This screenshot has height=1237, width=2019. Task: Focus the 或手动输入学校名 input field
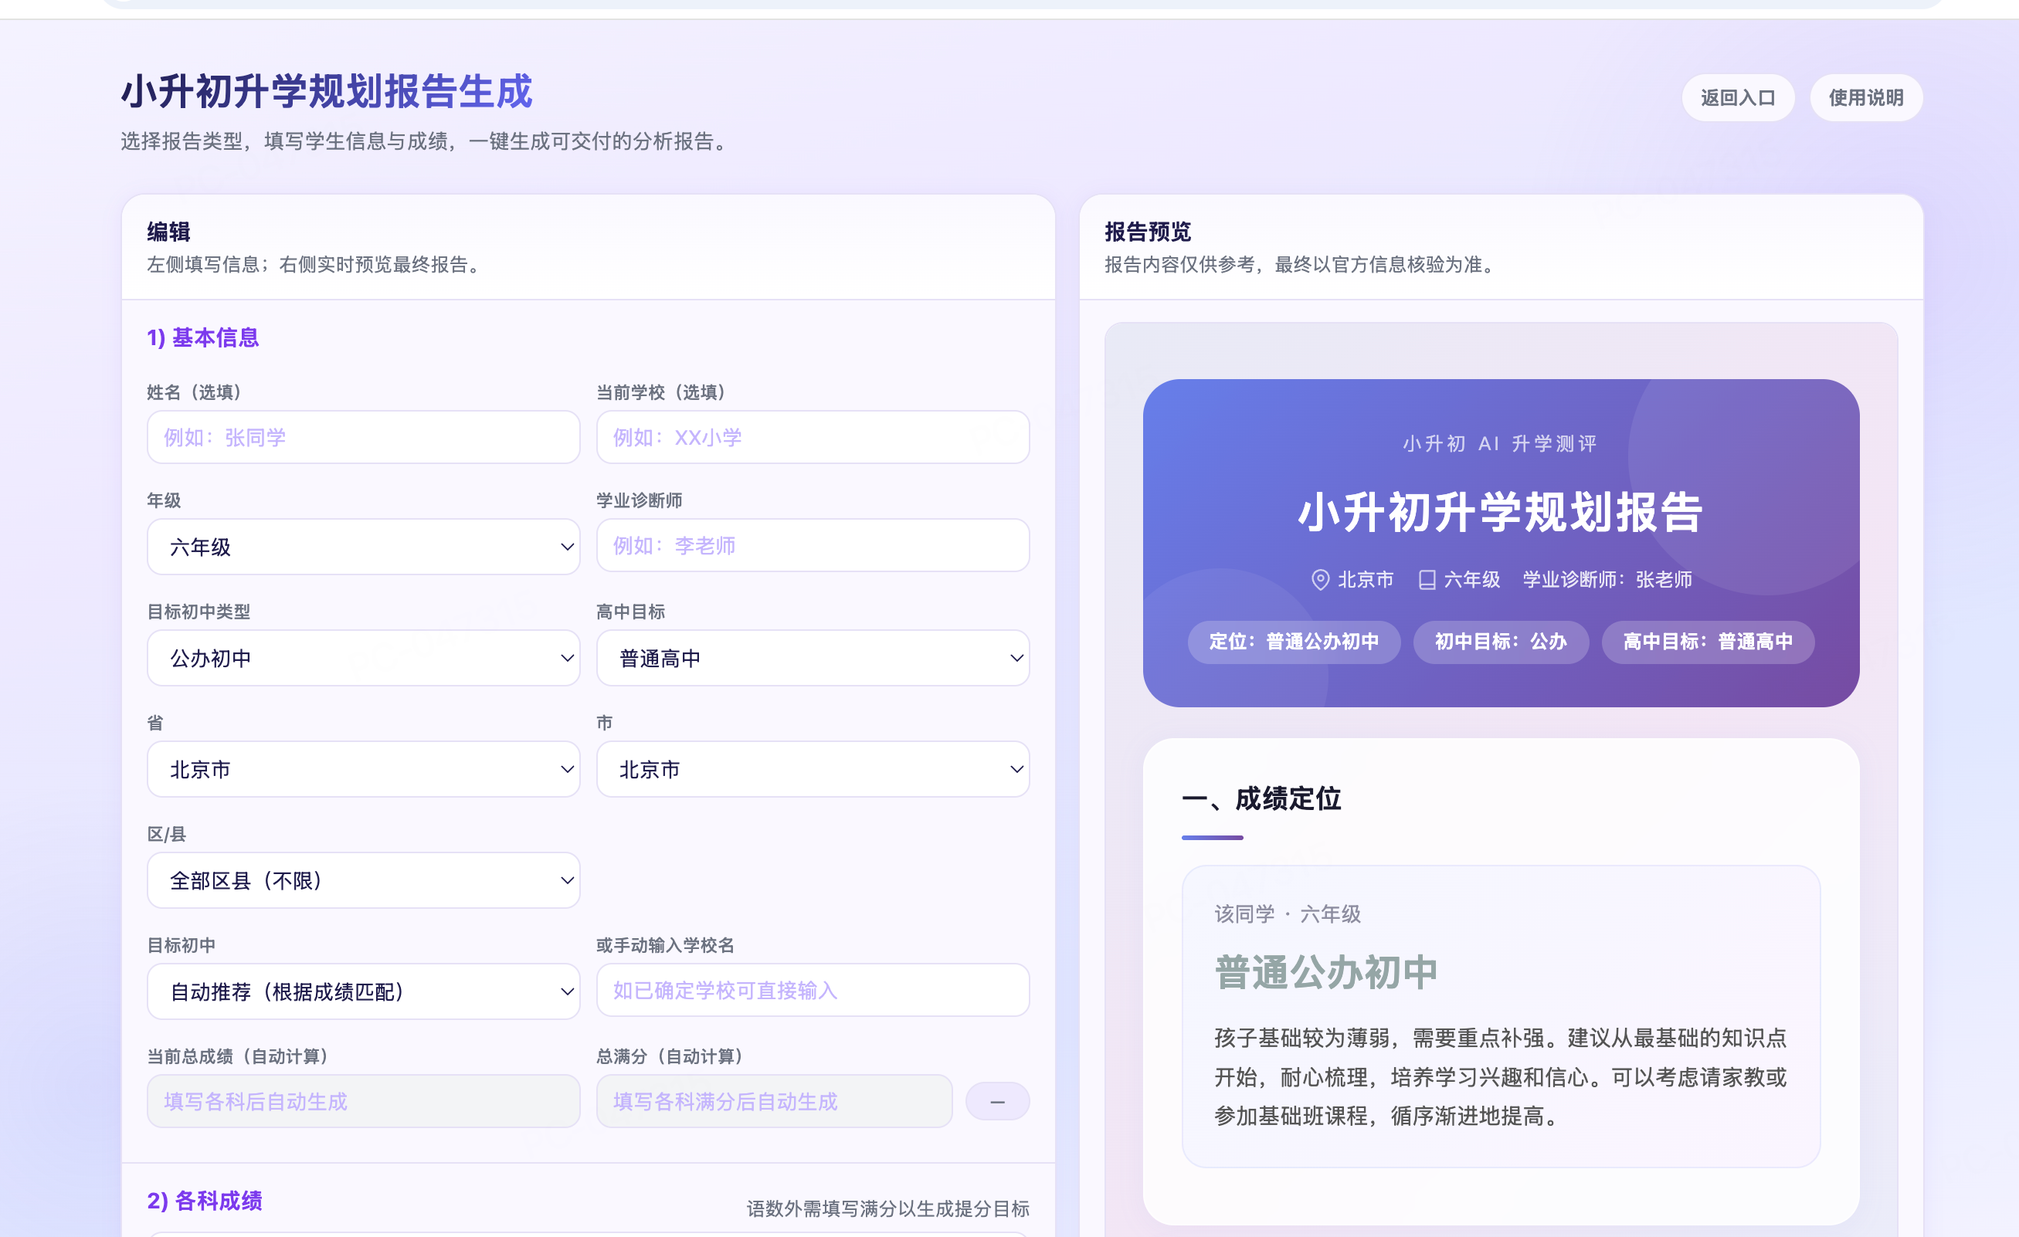pyautogui.click(x=812, y=991)
